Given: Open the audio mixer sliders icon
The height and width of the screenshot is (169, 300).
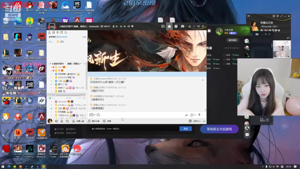Looking at the screenshot, I should [67, 121].
